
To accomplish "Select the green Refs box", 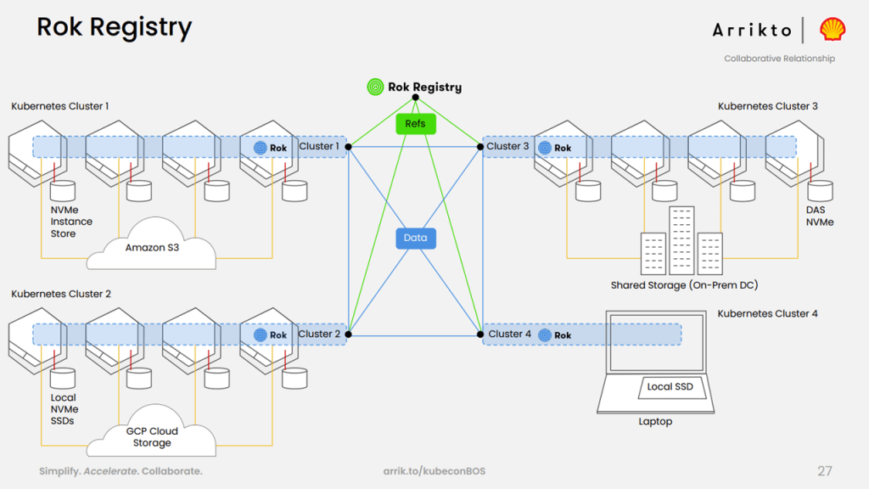I will 416,124.
